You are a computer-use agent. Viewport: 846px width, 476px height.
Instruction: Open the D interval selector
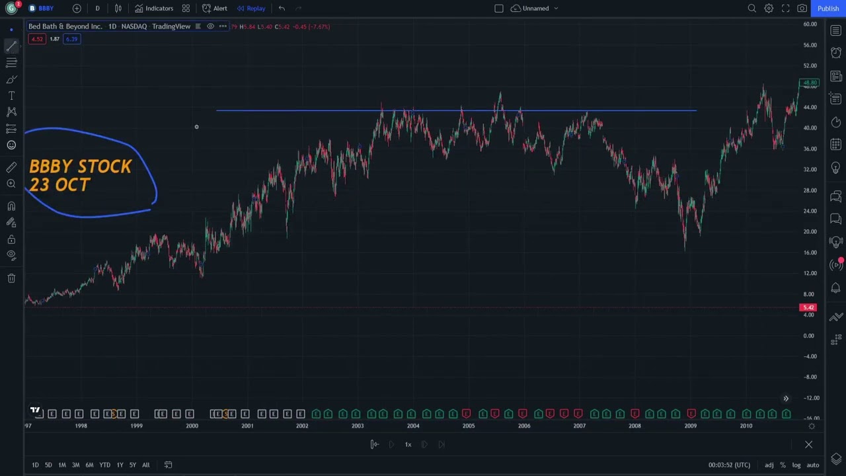[x=97, y=9]
